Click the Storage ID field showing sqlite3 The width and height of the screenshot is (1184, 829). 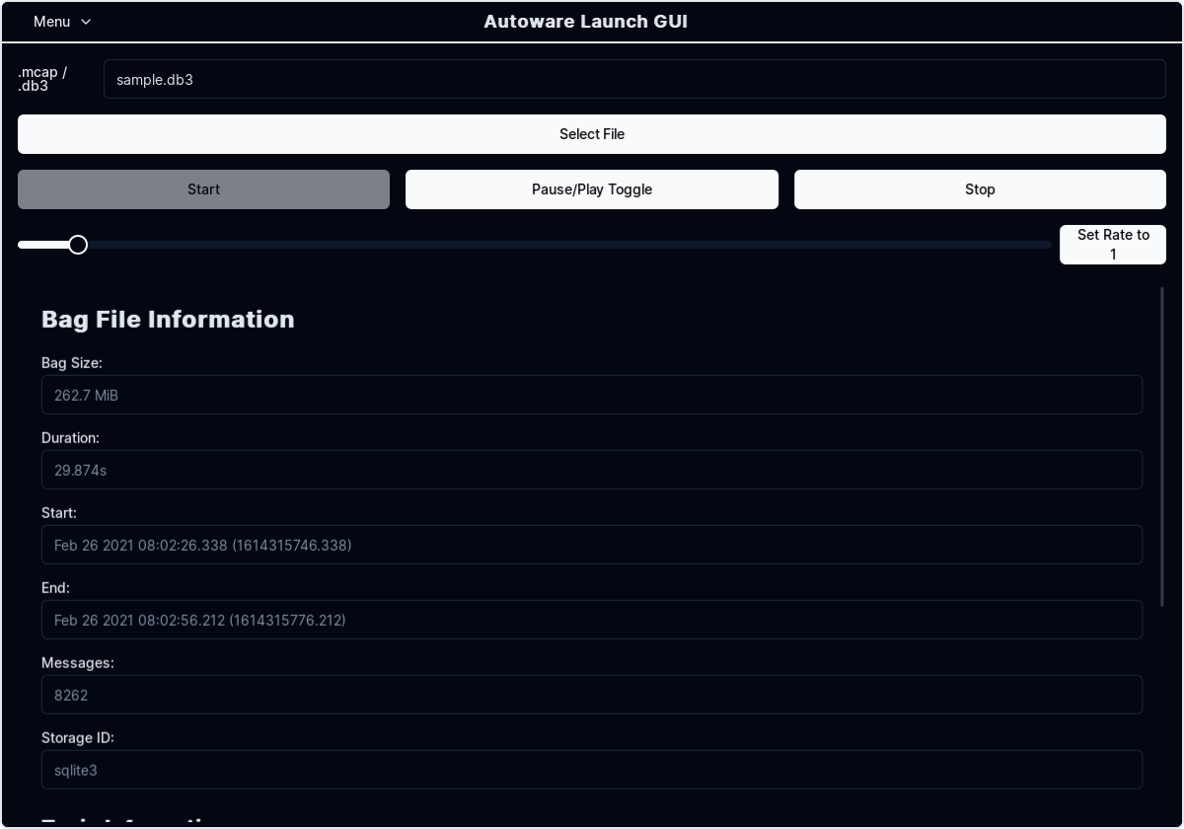click(x=591, y=770)
